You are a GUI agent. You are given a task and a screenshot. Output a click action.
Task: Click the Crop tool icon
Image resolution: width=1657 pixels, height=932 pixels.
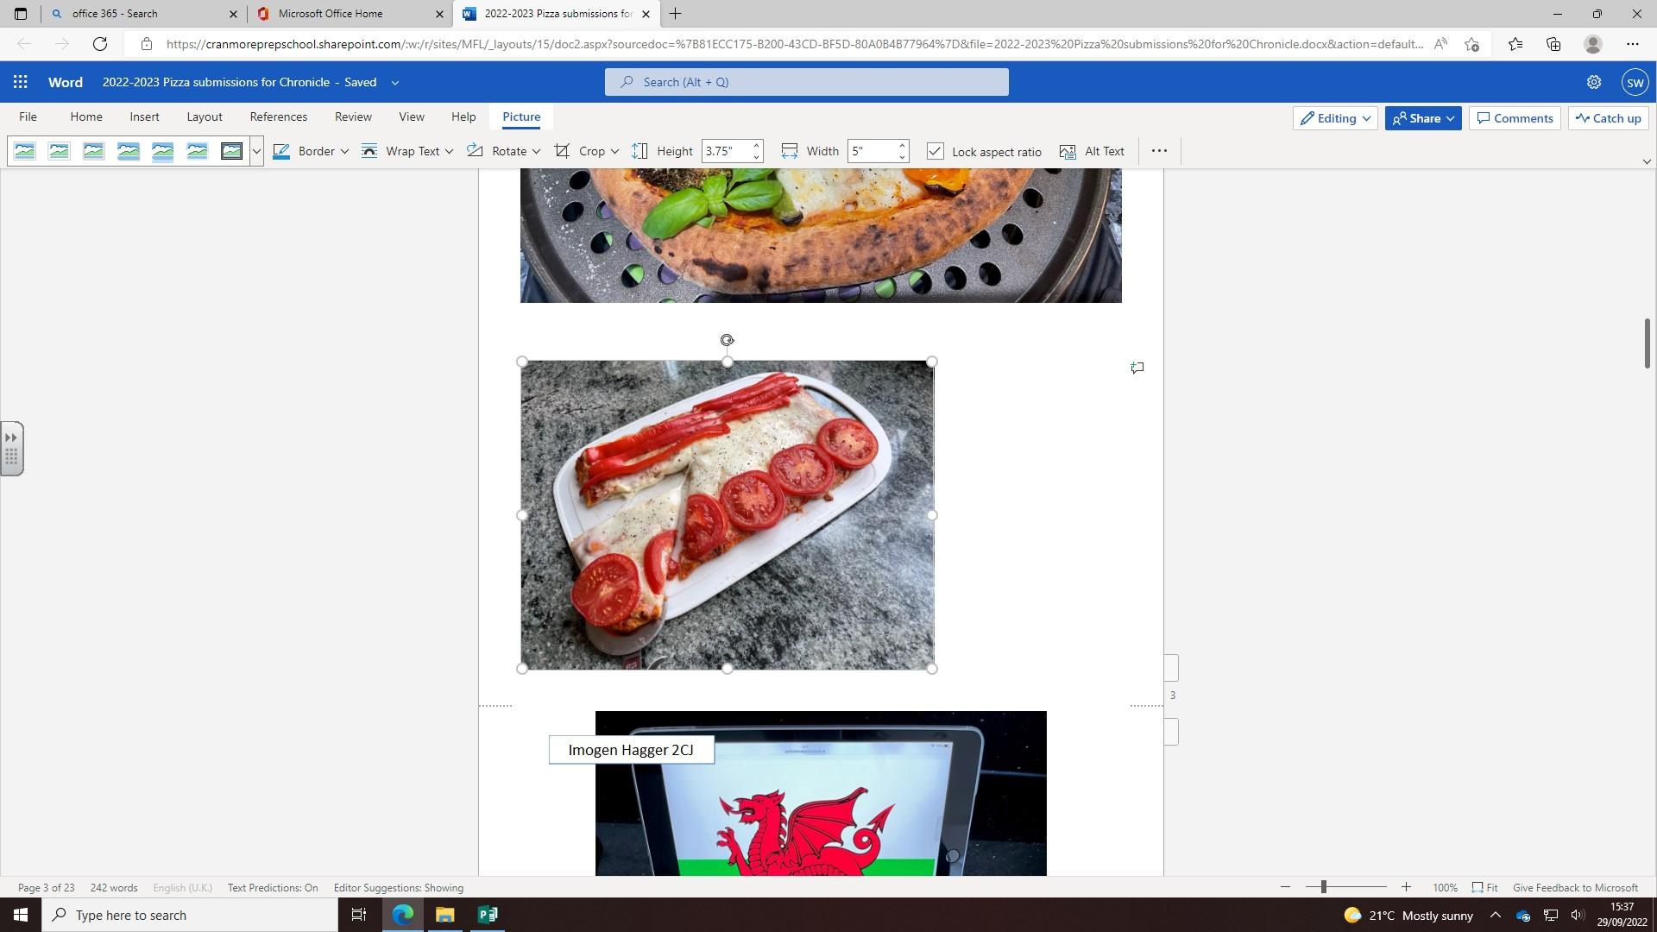[x=562, y=151]
